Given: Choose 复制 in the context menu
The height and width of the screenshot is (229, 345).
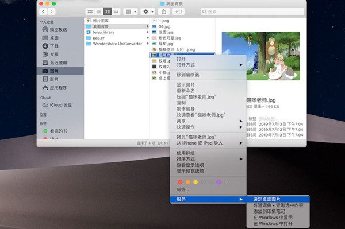Looking at the screenshot, I should click(x=208, y=103).
